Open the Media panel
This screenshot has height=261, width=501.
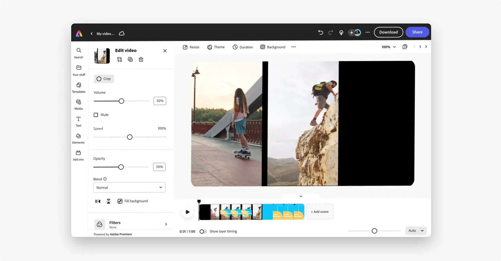click(79, 105)
